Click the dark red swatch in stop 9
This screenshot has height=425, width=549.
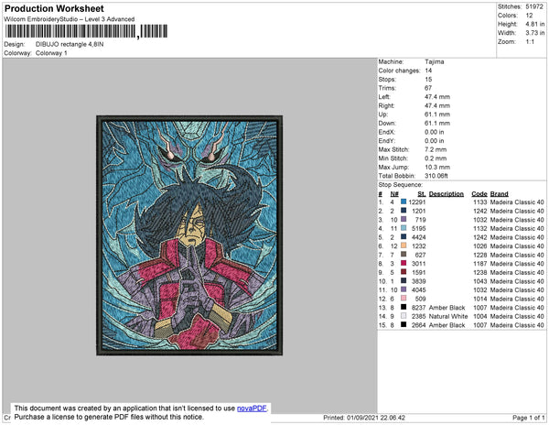(x=404, y=272)
